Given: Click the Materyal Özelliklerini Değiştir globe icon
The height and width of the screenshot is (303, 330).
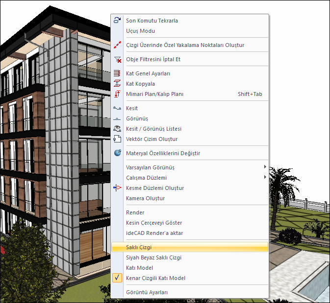Looking at the screenshot, I should coord(117,153).
